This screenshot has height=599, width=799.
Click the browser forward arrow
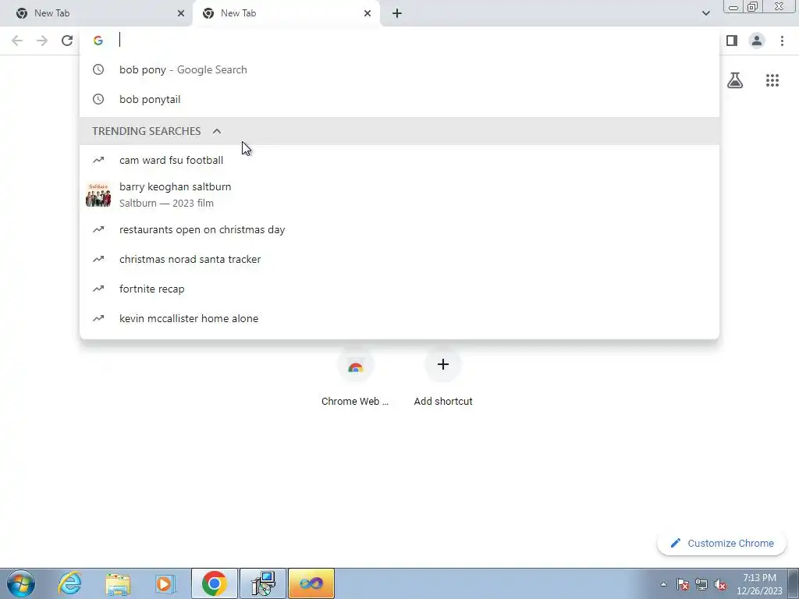[42, 41]
